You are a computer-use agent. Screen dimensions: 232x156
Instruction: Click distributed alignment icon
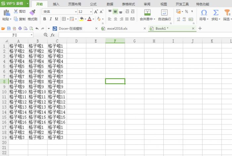tap(133, 19)
